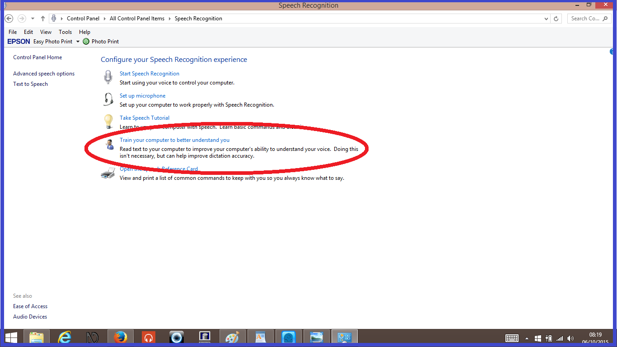Open the ND app on the taskbar
617x347 pixels.
pyautogui.click(x=93, y=338)
